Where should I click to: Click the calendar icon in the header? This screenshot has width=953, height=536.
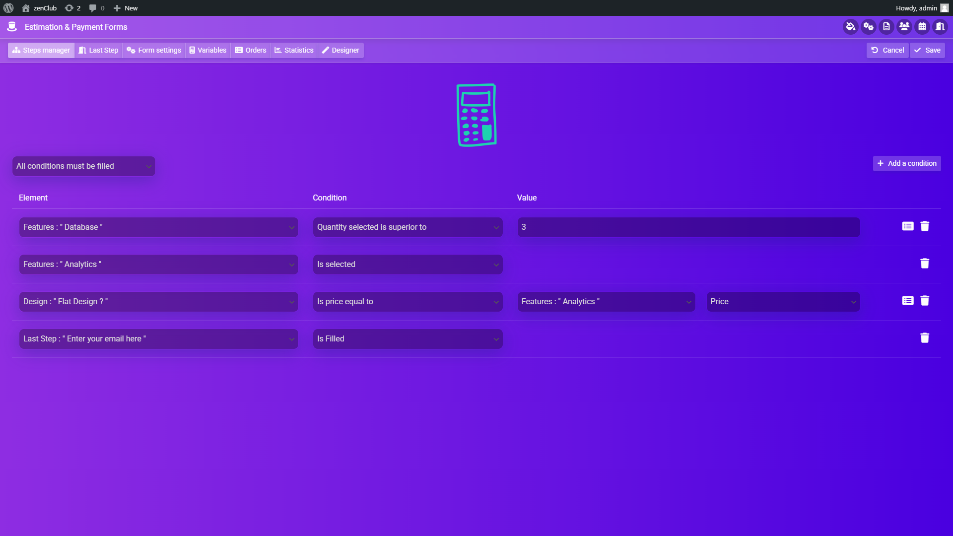pyautogui.click(x=922, y=27)
